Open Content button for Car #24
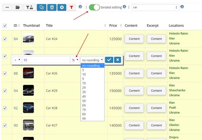 pos(134,39)
